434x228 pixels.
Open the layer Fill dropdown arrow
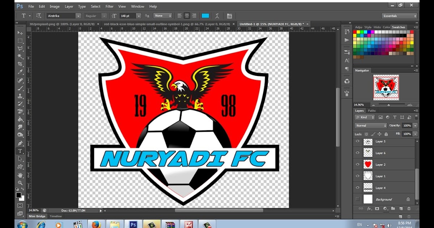[415, 134]
